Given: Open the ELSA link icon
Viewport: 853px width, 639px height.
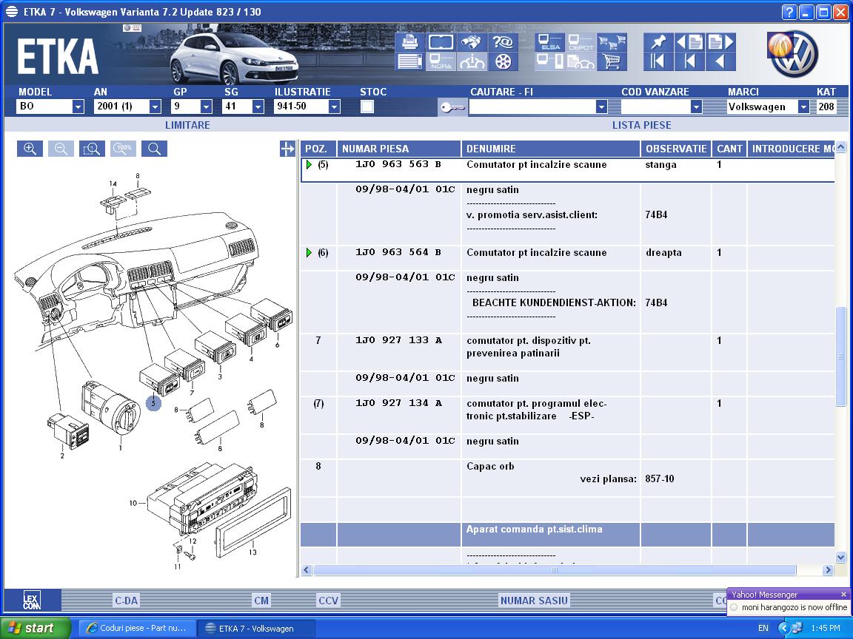Looking at the screenshot, I should (x=549, y=42).
